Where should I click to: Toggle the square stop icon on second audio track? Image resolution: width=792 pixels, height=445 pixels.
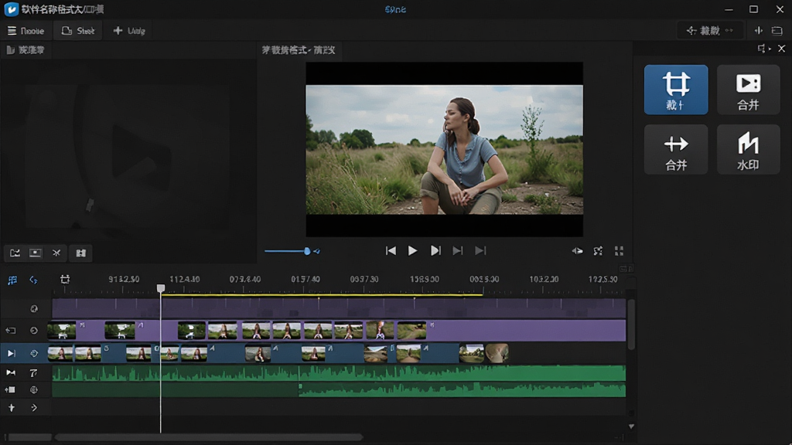click(x=10, y=389)
